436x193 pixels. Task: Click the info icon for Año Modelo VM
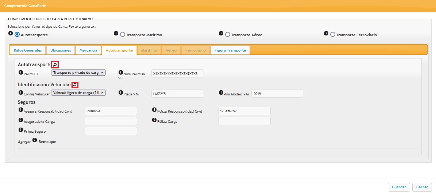pos(221,93)
